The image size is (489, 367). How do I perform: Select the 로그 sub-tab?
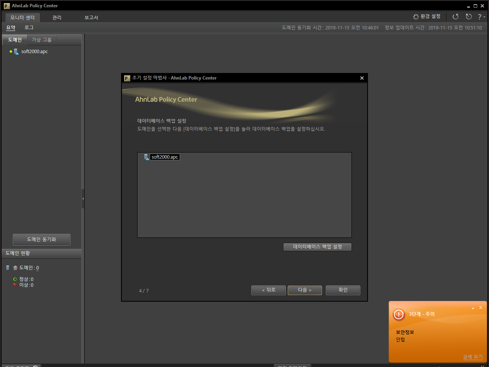[x=29, y=28]
